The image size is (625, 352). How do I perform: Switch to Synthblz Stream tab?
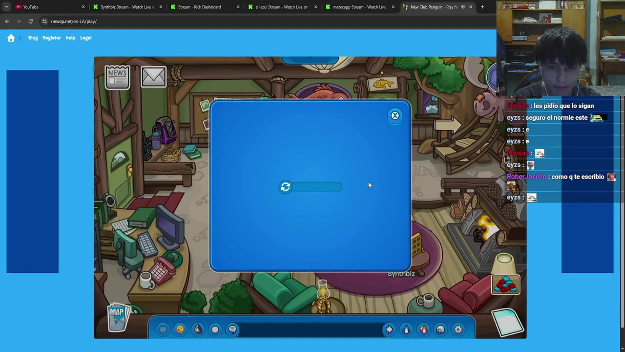(x=127, y=7)
